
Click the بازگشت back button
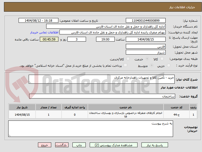pos(62,145)
